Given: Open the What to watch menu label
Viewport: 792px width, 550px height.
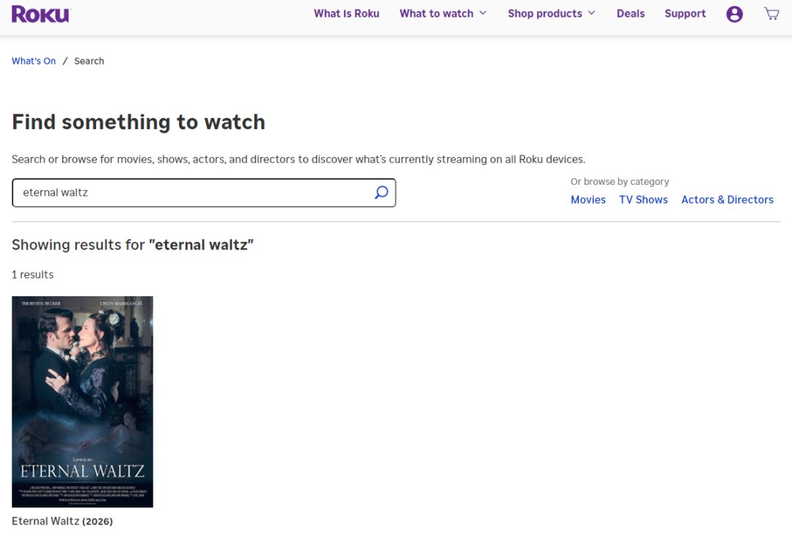Looking at the screenshot, I should point(436,14).
